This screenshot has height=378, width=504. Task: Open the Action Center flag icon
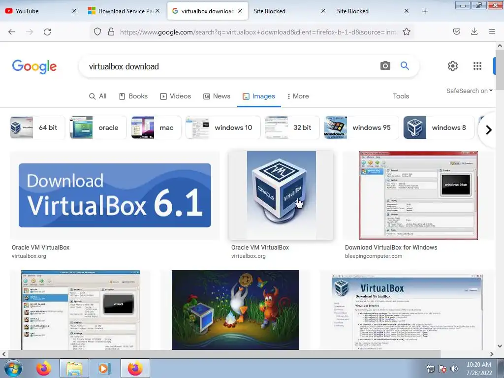[442, 369]
